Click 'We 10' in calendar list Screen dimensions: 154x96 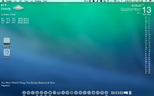tap(148, 35)
